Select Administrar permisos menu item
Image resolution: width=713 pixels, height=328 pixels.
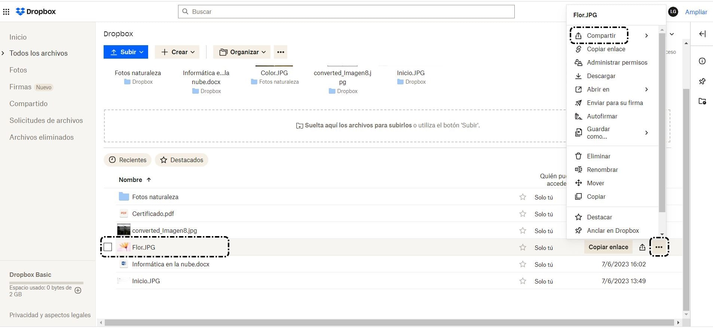(617, 62)
